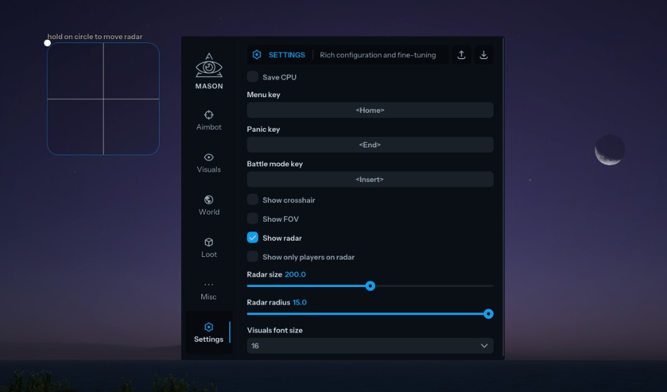667x392 pixels.
Task: Open the Misc three-dots icon
Action: point(209,285)
